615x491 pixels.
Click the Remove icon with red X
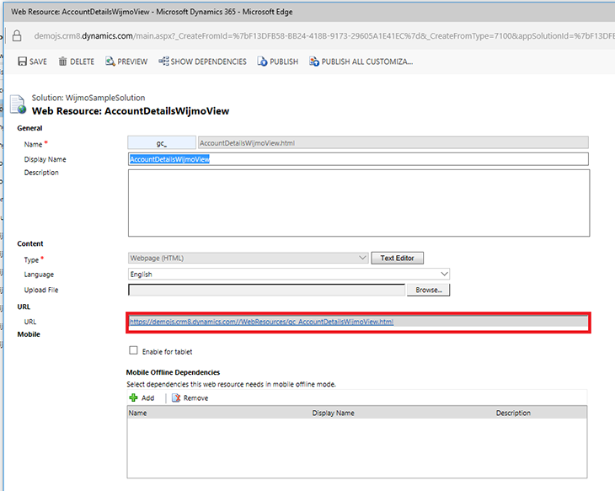[176, 398]
